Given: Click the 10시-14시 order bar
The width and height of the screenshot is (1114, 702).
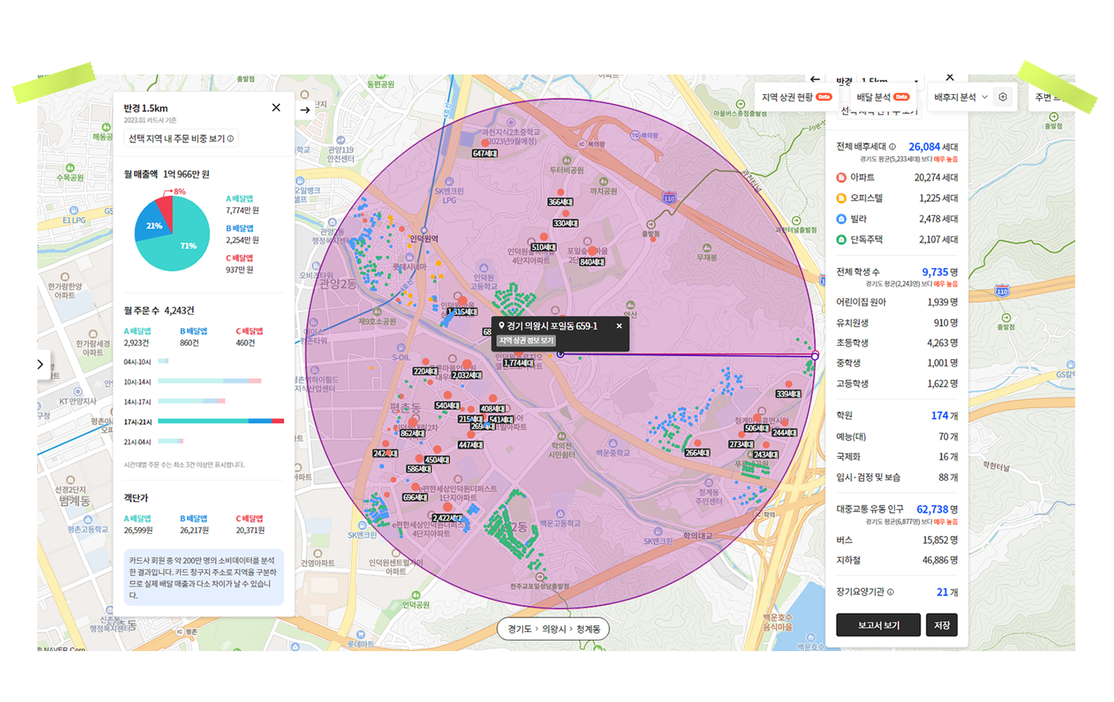Looking at the screenshot, I should pos(210,381).
